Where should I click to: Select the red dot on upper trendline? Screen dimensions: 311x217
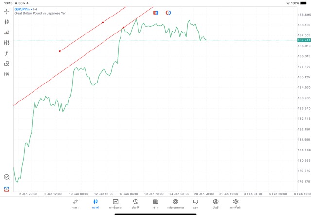(x=103, y=22)
